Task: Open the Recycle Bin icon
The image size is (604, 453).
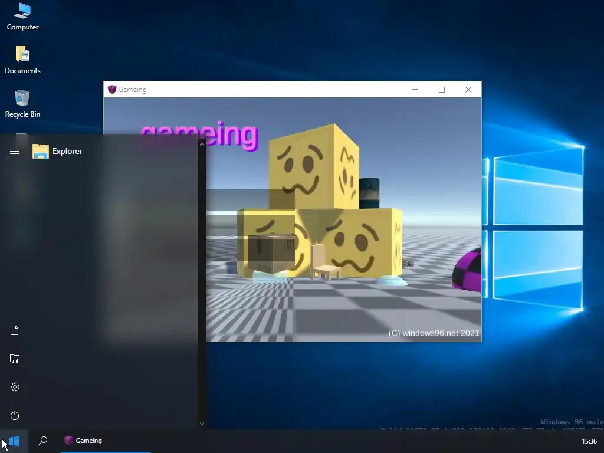Action: click(22, 104)
